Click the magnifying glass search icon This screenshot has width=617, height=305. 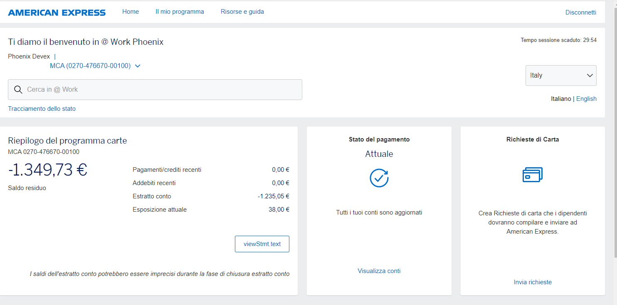[x=18, y=90]
